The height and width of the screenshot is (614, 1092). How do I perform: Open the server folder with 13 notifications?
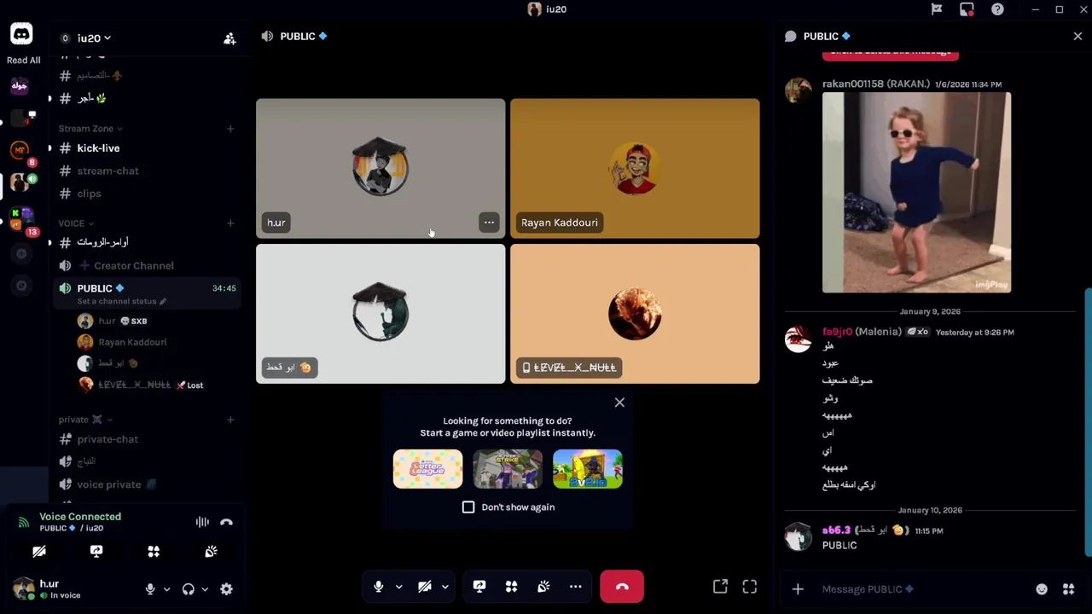point(21,219)
